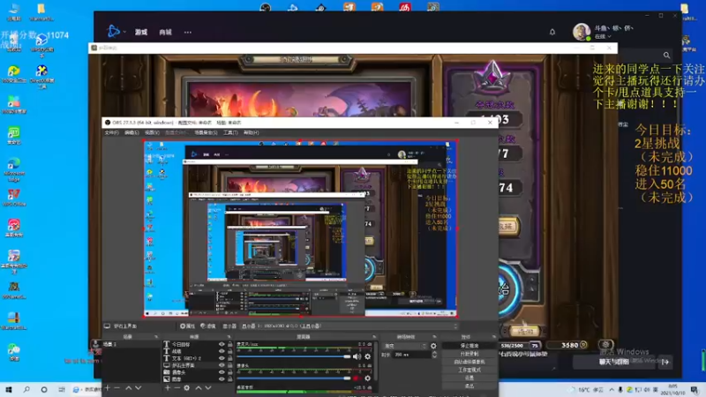Click 开始录制 button in OBS controls
Viewport: 706px width, 397px height.
[469, 354]
